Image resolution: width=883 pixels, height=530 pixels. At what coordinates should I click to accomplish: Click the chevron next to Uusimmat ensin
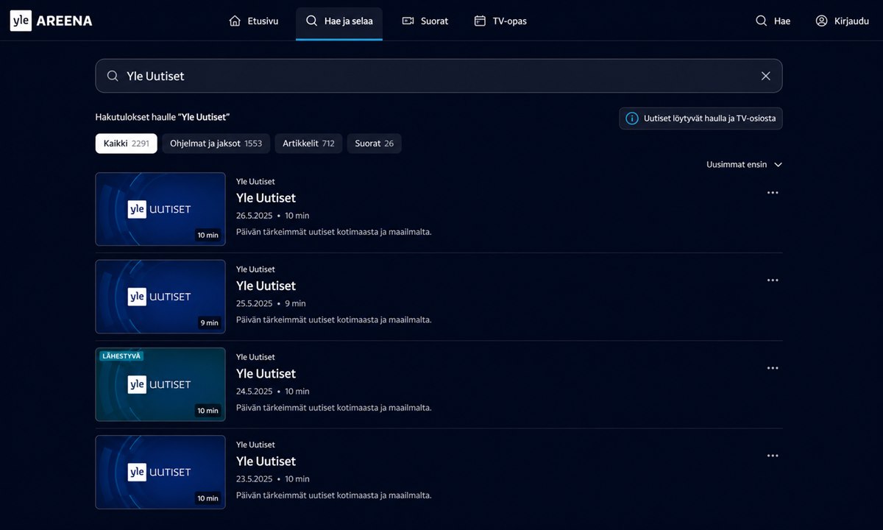pyautogui.click(x=778, y=165)
